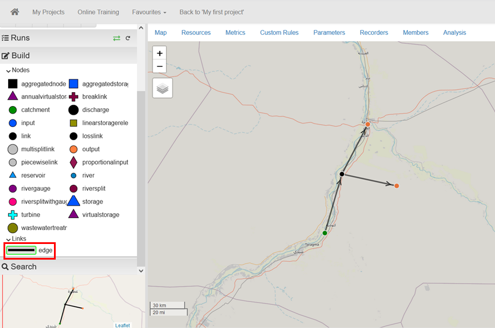495x328 pixels.
Task: Select the proportionalinput diamond icon
Action: 73,162
